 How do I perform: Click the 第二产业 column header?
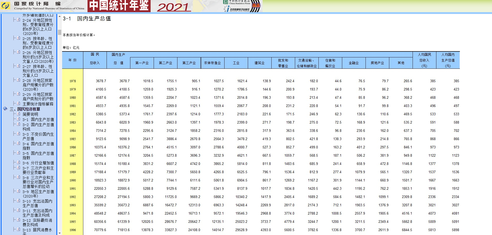[166, 63]
